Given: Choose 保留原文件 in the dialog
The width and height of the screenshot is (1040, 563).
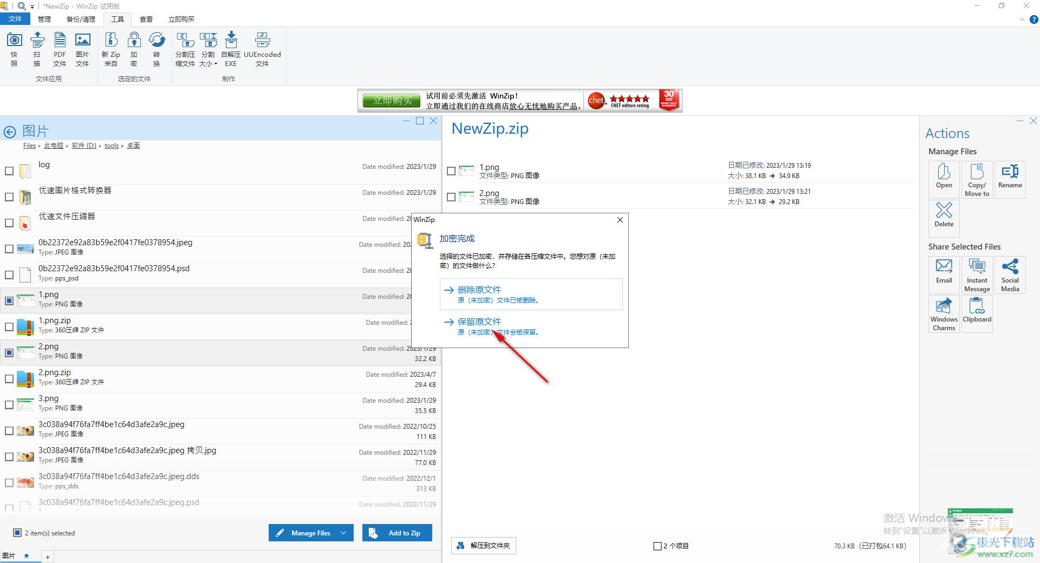Looking at the screenshot, I should point(531,326).
